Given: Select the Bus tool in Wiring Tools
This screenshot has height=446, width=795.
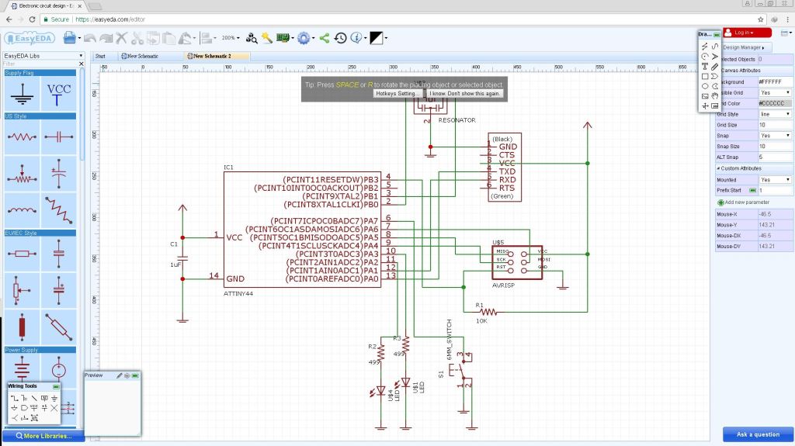Looking at the screenshot, I should 24,399.
